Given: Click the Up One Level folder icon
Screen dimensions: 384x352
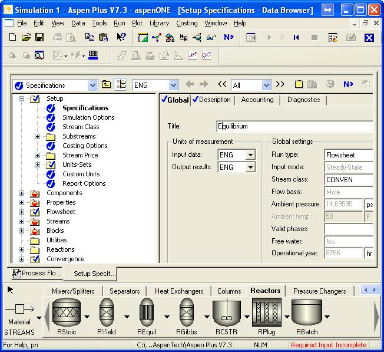Looking at the screenshot, I should click(106, 84).
